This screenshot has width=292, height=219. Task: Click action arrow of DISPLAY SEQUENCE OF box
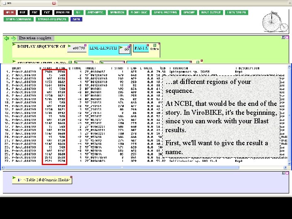[14, 45]
